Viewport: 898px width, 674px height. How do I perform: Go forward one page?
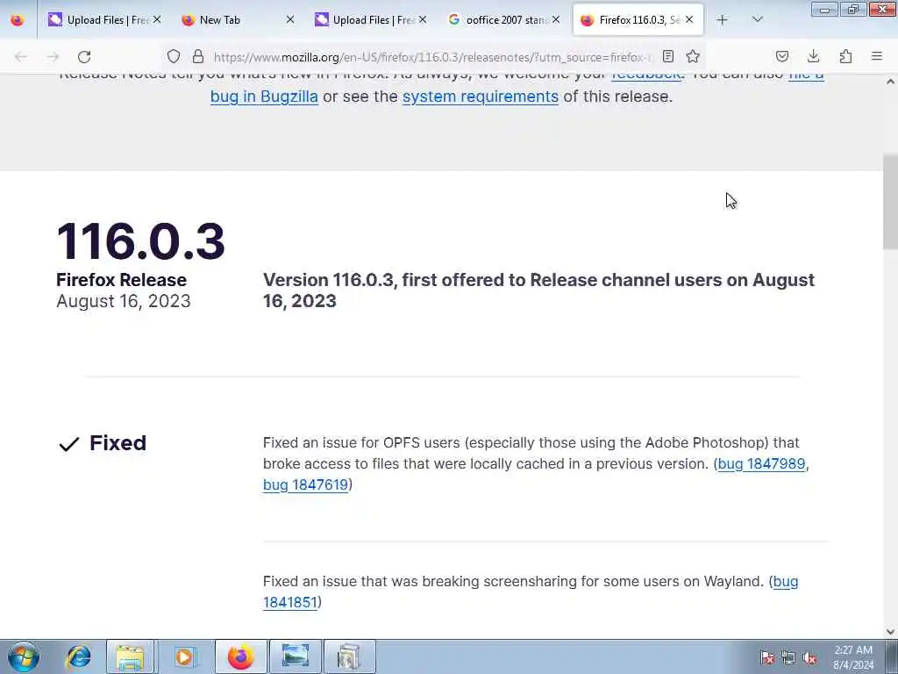click(x=53, y=57)
